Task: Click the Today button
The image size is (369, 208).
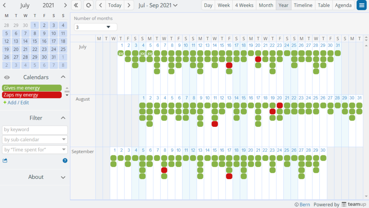Action: coord(115,5)
